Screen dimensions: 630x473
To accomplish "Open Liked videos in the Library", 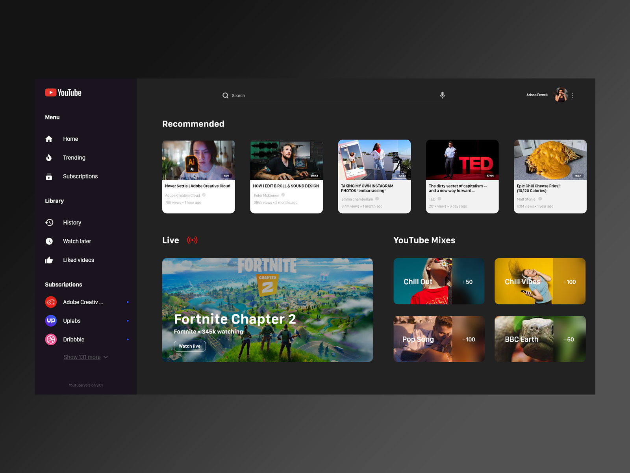I will pyautogui.click(x=79, y=260).
